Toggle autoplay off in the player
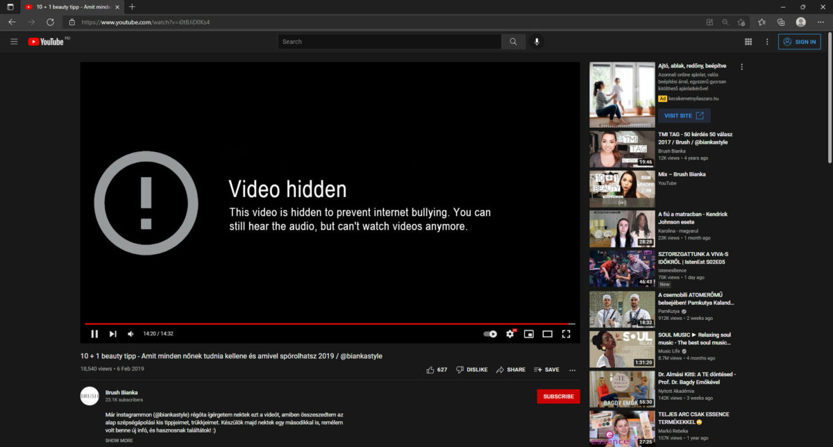 [x=490, y=334]
